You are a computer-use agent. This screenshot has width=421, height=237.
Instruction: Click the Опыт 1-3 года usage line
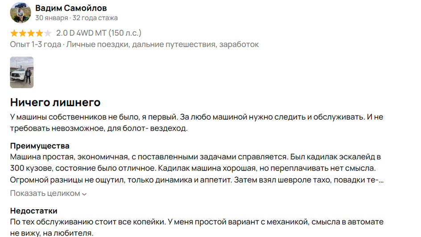(x=134, y=44)
